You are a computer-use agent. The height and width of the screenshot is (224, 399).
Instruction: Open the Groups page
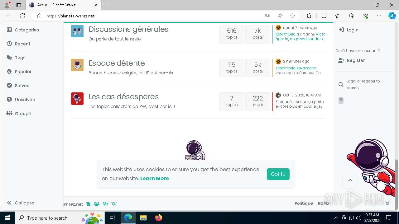[x=18, y=114]
